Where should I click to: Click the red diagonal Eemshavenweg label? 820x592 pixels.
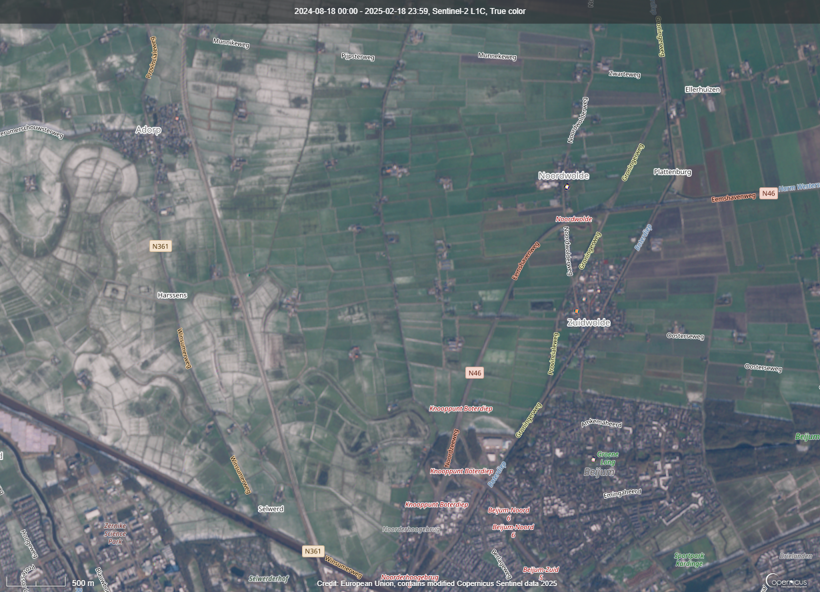pos(525,261)
